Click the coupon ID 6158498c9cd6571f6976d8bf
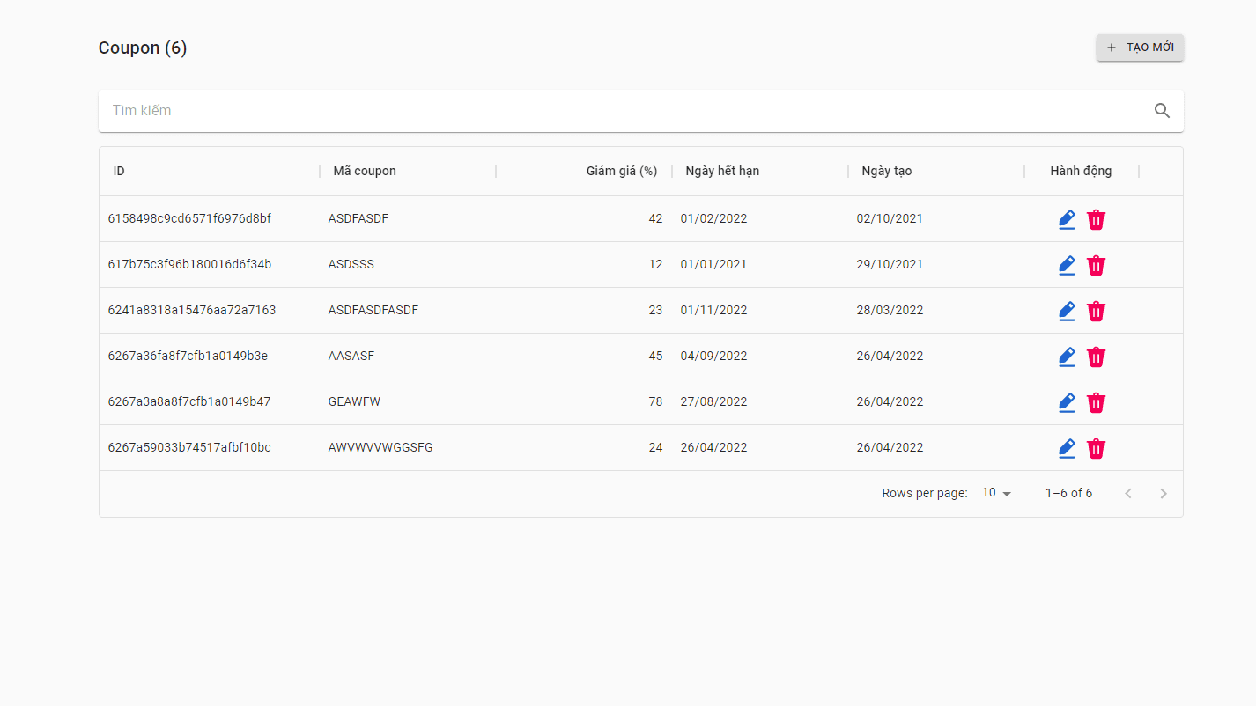The height and width of the screenshot is (706, 1256). pos(189,218)
